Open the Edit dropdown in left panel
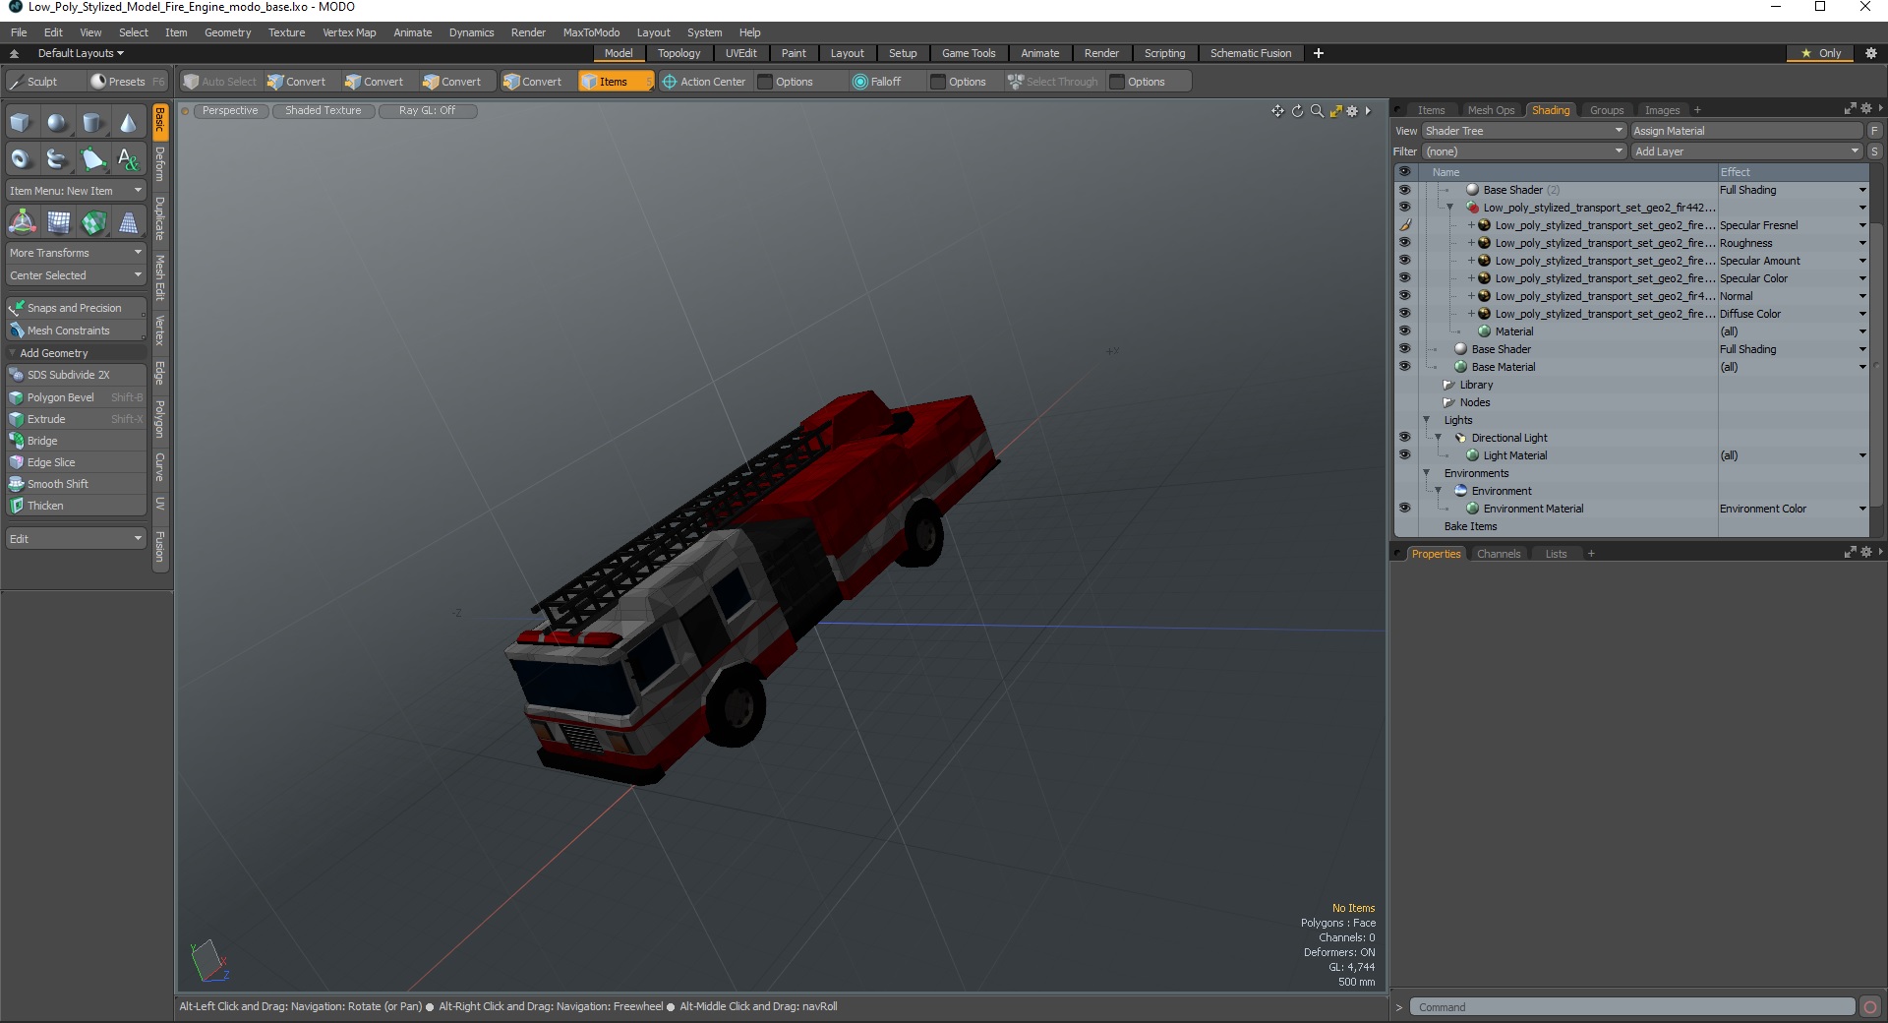The height and width of the screenshot is (1023, 1888). coord(77,539)
